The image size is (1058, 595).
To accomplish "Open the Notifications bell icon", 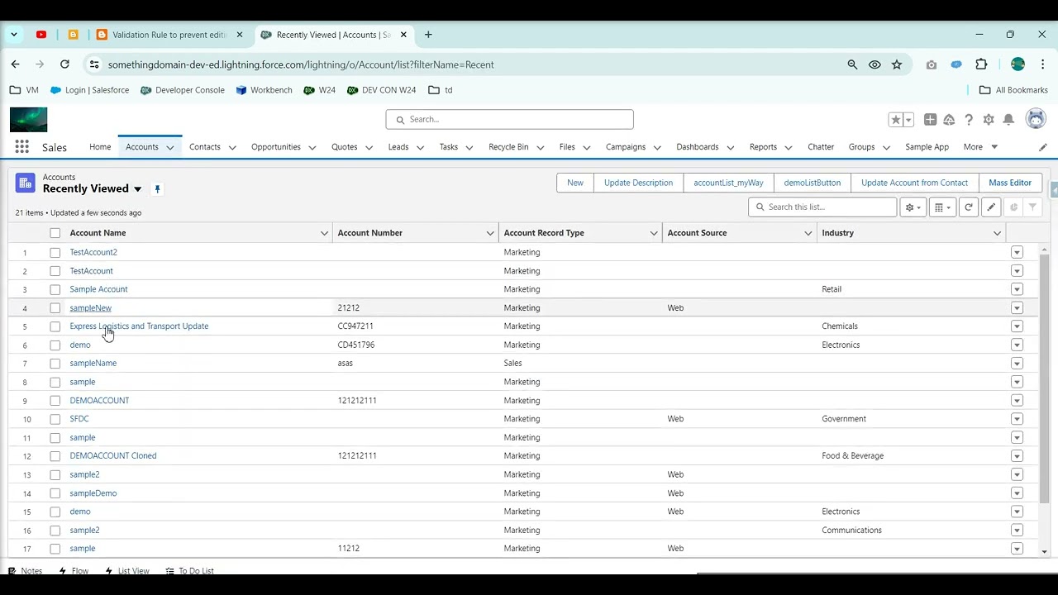I will (1008, 120).
